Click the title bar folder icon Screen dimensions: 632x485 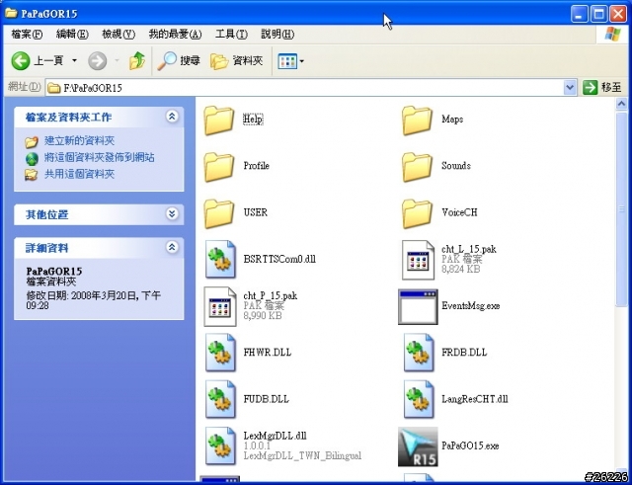tap(11, 13)
